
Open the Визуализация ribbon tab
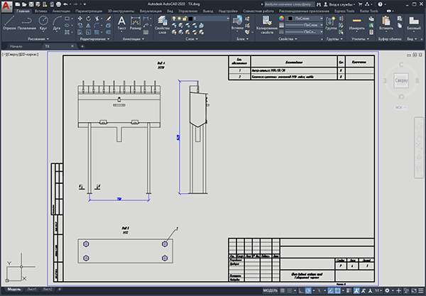click(151, 11)
